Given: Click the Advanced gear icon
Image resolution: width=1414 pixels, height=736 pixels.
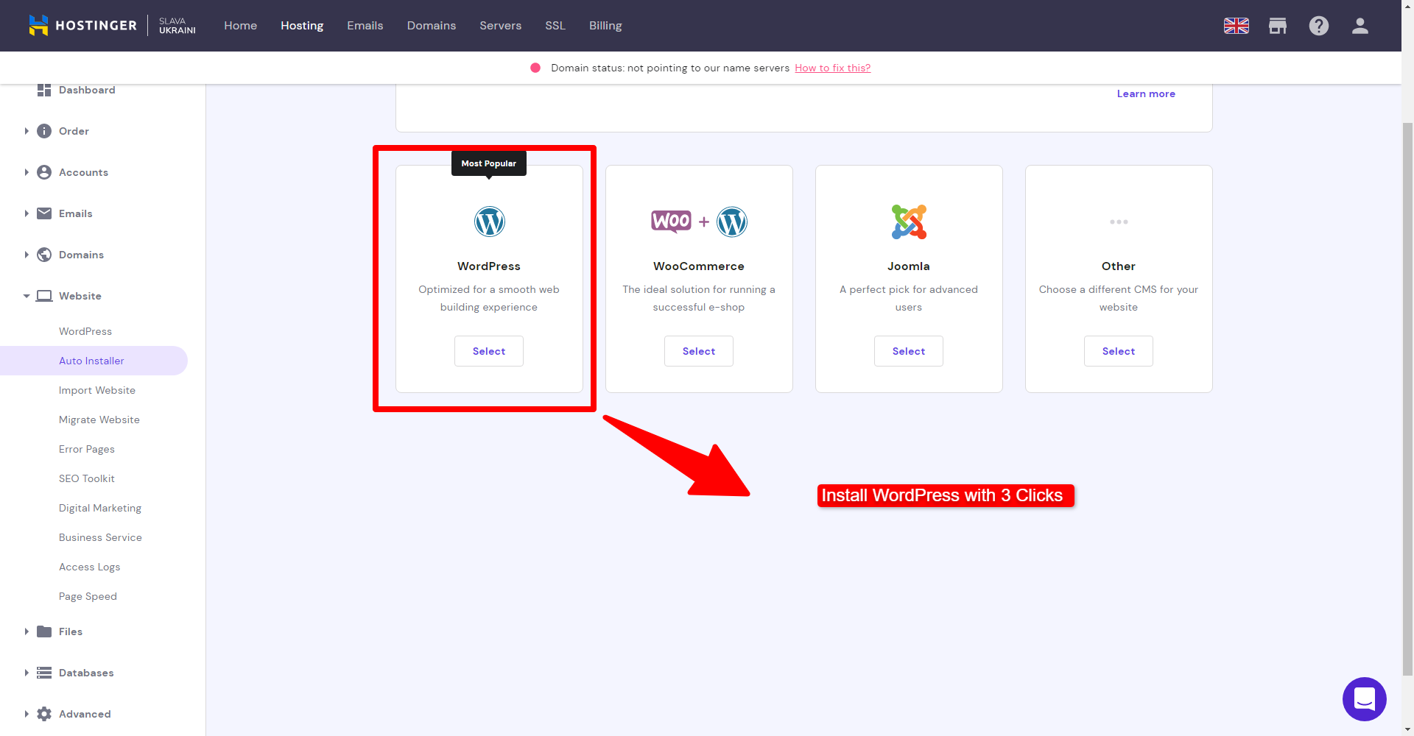Looking at the screenshot, I should (x=44, y=714).
